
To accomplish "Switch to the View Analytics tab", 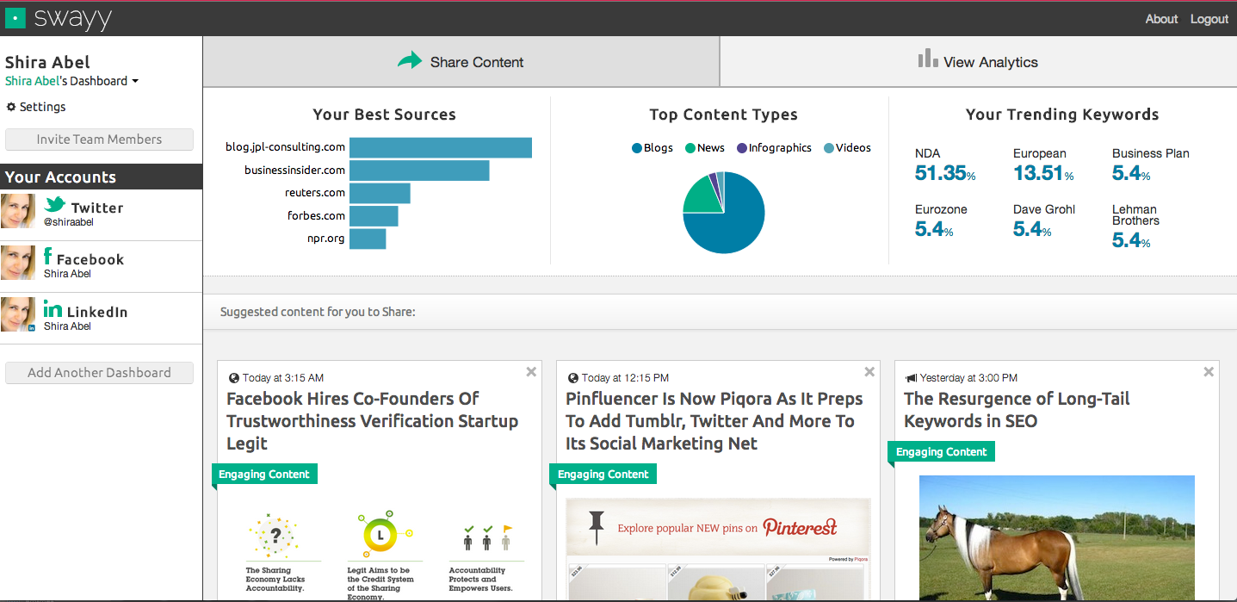I will [x=978, y=61].
